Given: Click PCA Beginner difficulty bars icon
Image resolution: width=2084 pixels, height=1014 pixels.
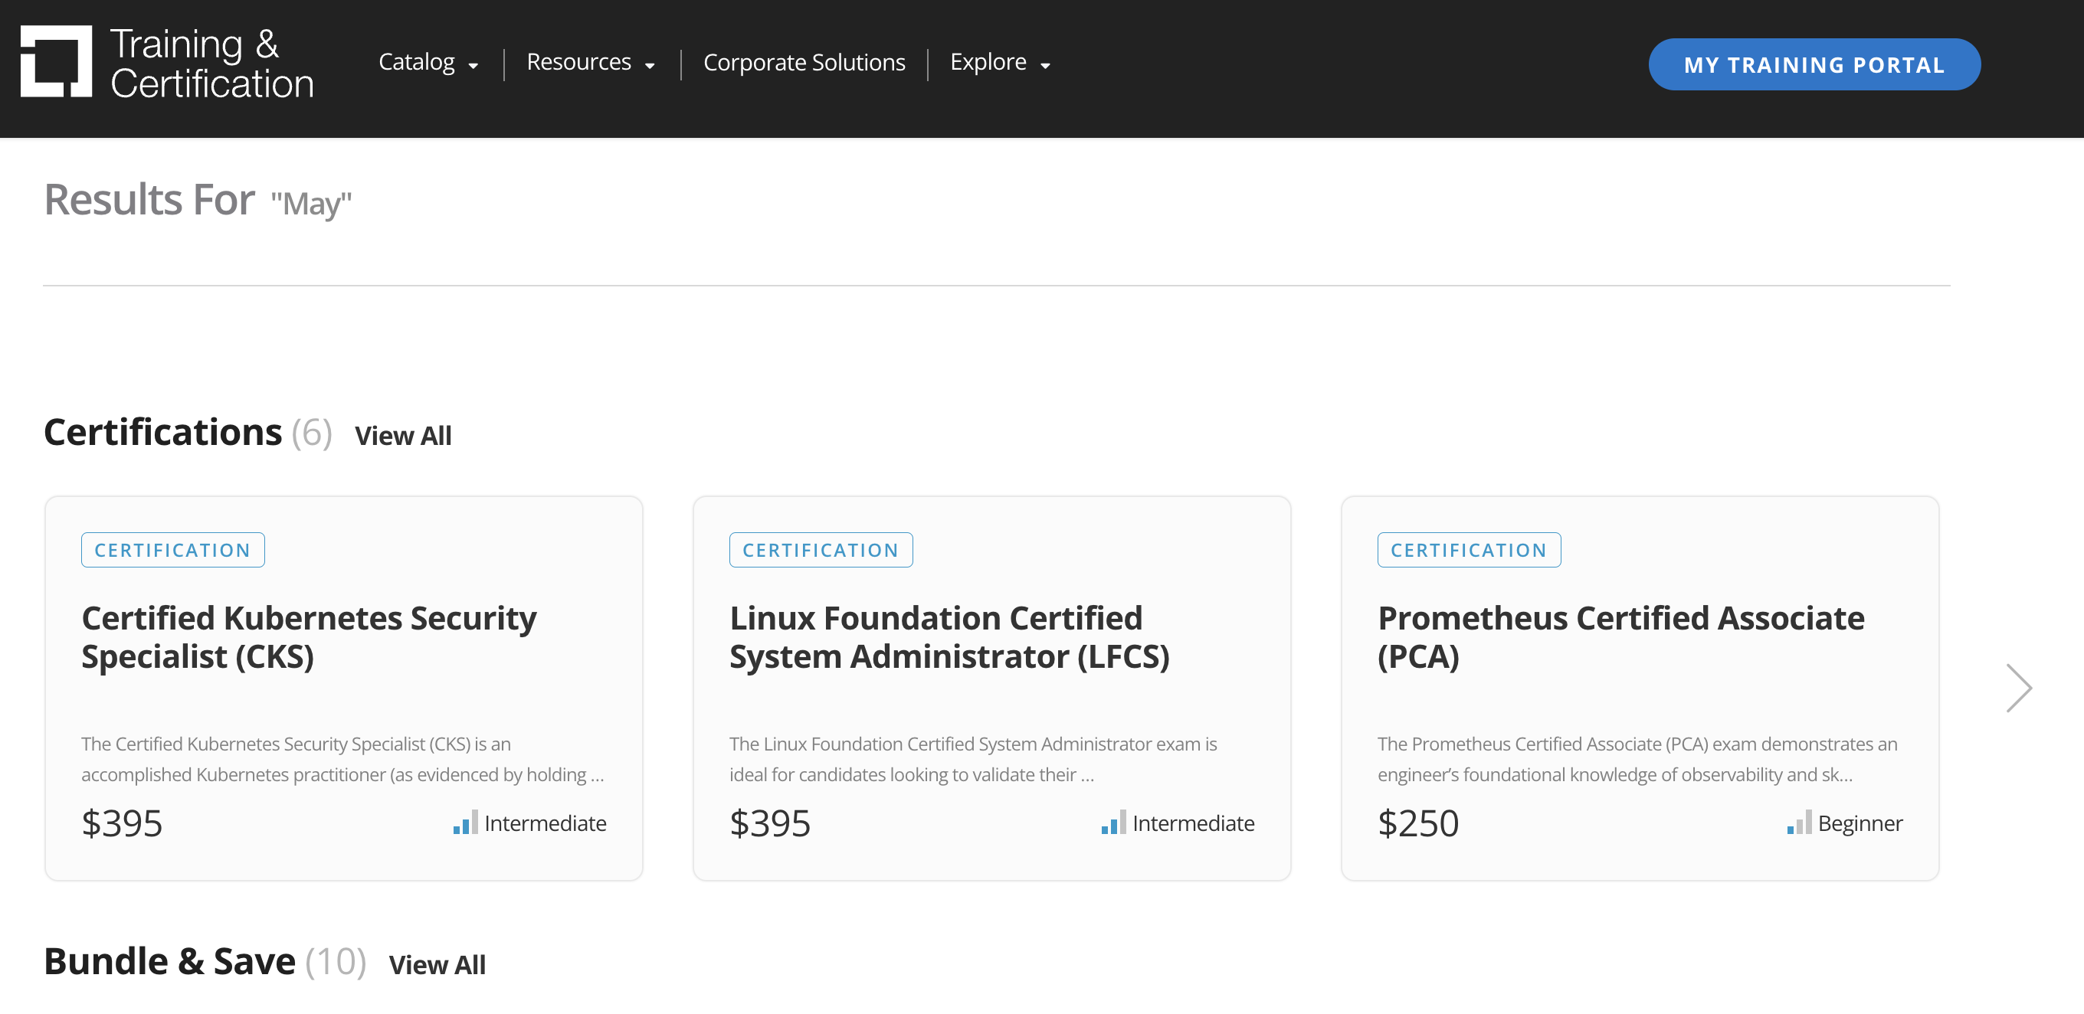Looking at the screenshot, I should click(x=1798, y=823).
